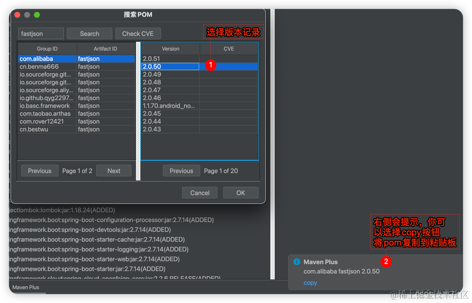
Task: Select the cn.bestwu group row
Action: [77, 129]
